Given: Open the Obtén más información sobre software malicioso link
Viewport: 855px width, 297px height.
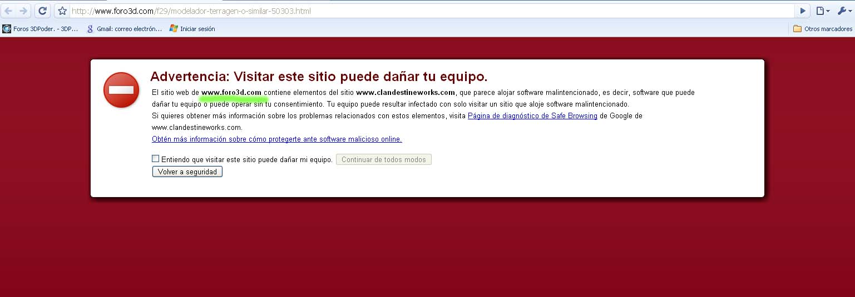Looking at the screenshot, I should [277, 139].
